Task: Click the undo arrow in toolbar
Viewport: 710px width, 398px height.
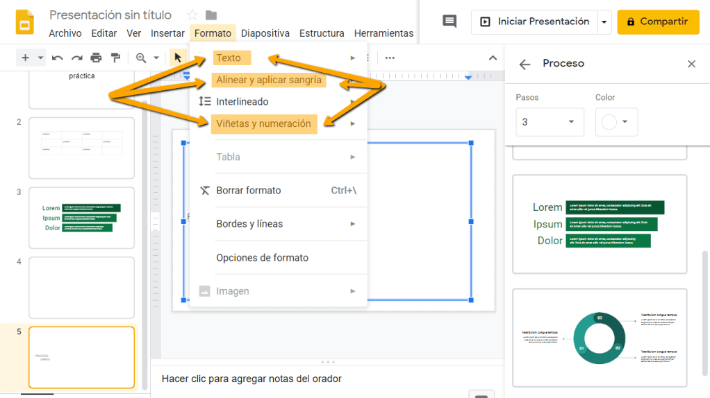Action: [58, 58]
